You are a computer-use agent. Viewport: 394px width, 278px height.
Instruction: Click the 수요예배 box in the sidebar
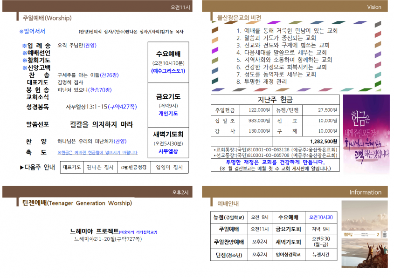168,62
